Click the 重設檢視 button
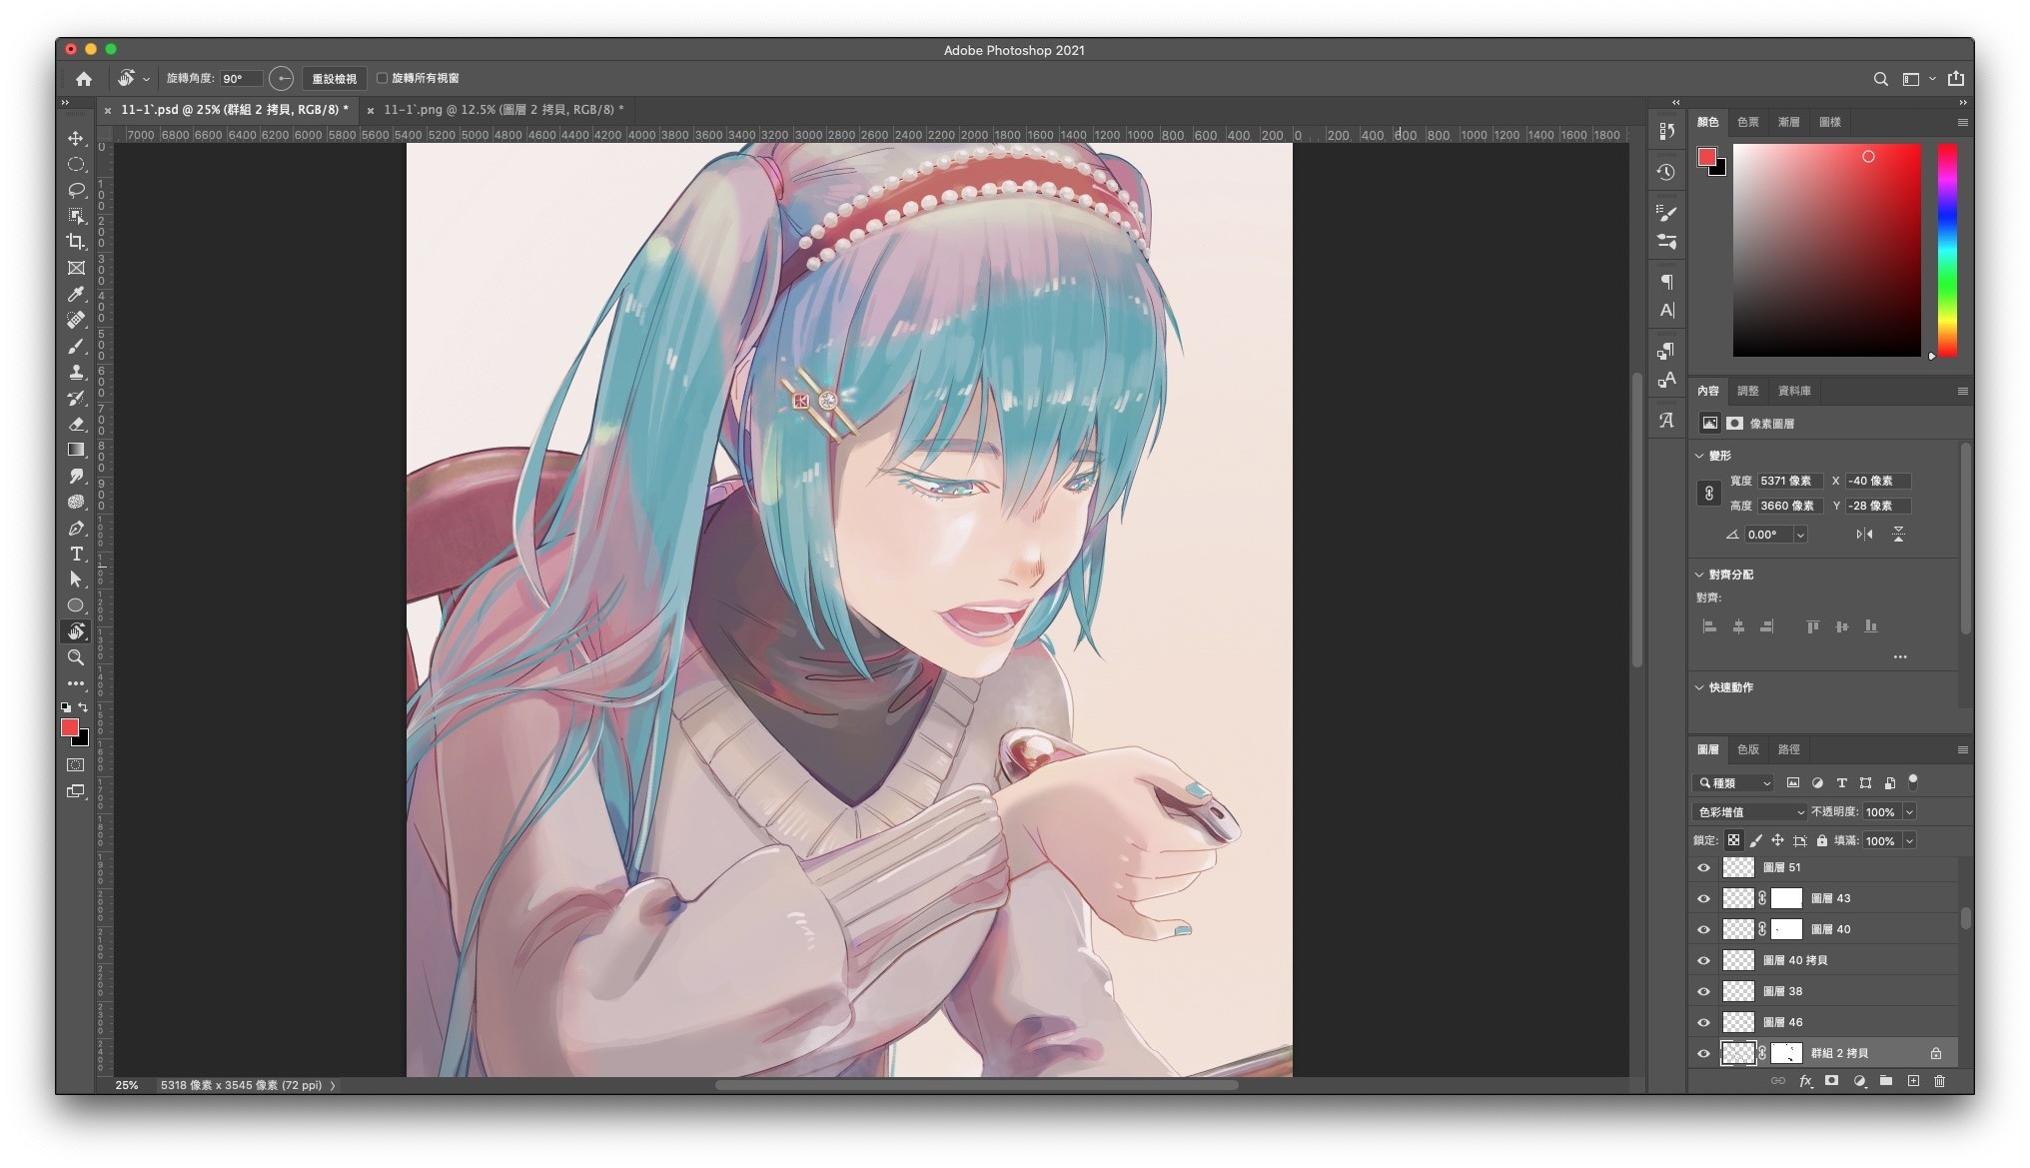2030x1168 pixels. tap(334, 78)
